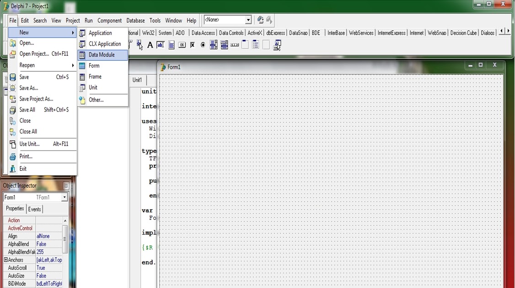This screenshot has height=288, width=515.
Task: Switch to the ADO palette tab
Action: pyautogui.click(x=180, y=33)
